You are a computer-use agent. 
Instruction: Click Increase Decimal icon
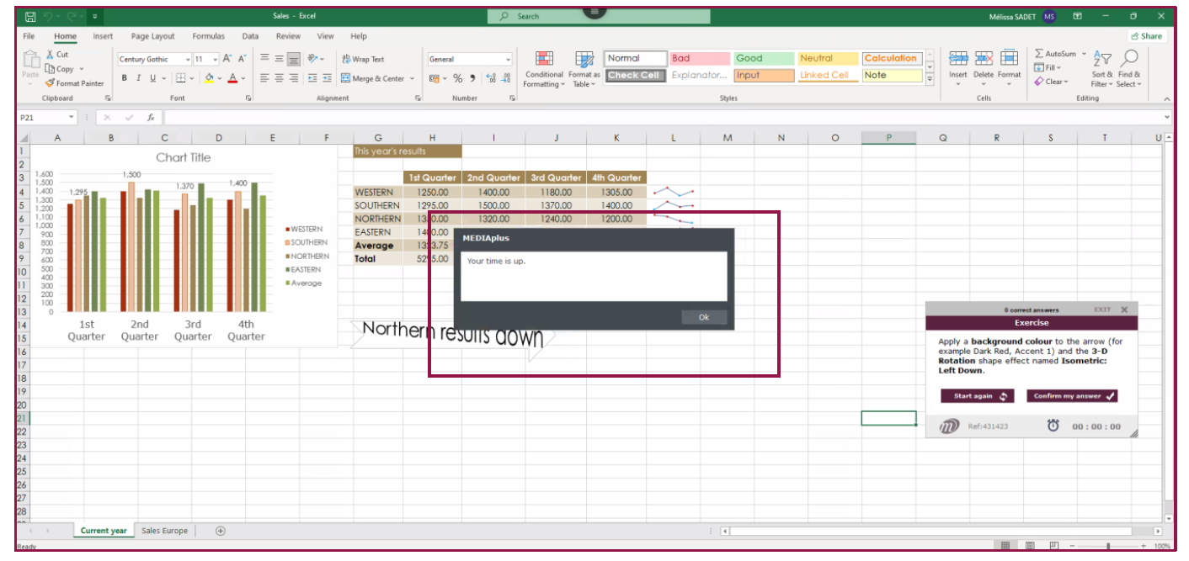pos(492,78)
